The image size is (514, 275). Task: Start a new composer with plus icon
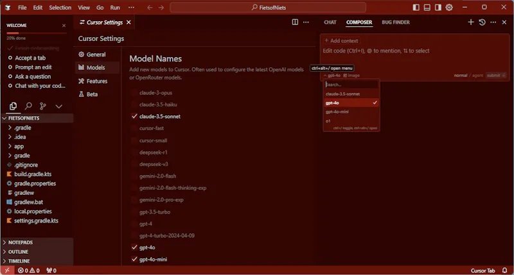click(471, 22)
